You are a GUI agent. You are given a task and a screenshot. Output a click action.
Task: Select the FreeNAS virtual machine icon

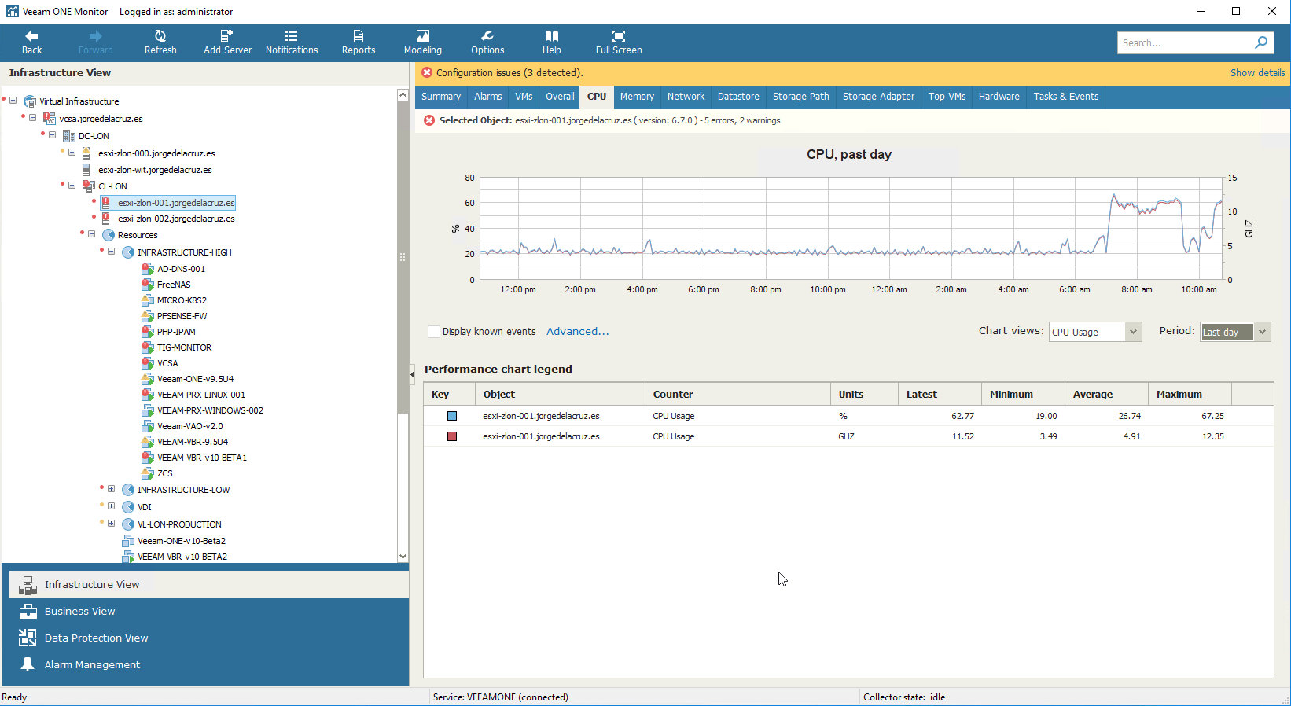147,285
